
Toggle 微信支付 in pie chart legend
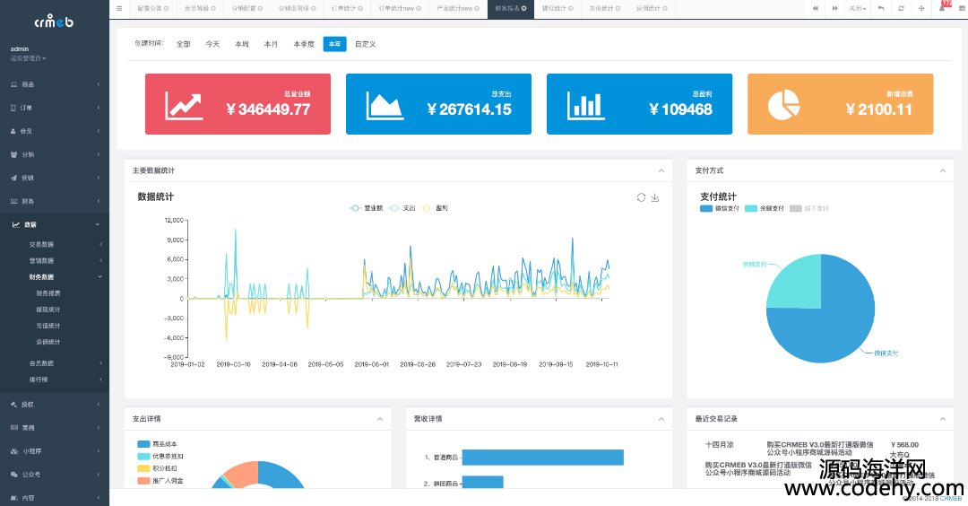tap(720, 208)
